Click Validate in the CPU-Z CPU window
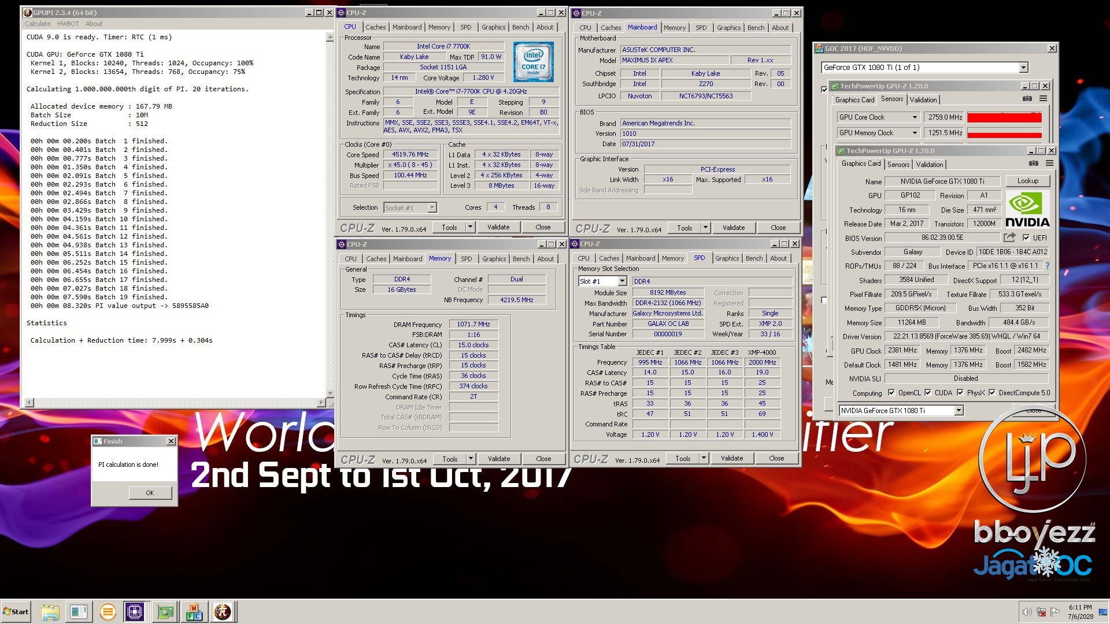1110x624 pixels. tap(498, 227)
